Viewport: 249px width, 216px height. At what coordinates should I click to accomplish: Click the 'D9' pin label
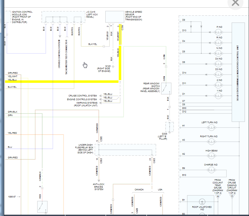point(184,20)
